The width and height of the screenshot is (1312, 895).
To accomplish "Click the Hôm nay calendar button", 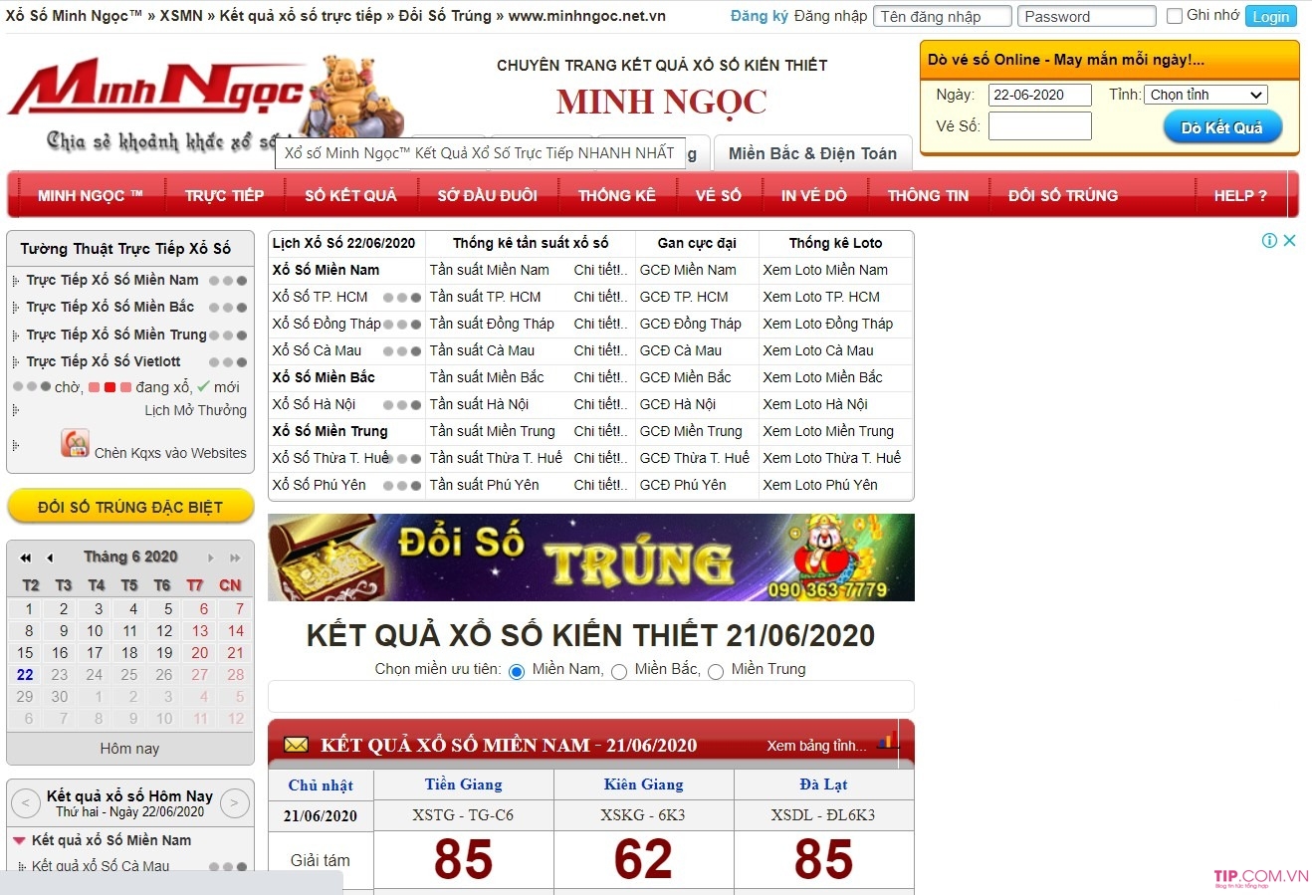I will point(129,749).
